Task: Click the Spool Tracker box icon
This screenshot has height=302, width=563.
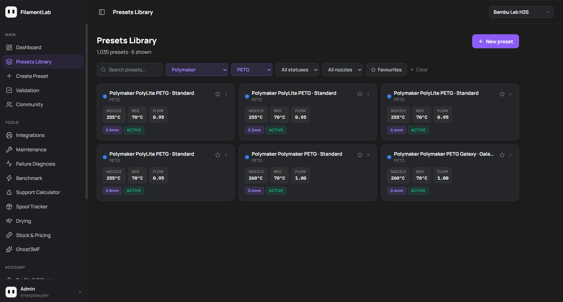Action: pos(9,207)
